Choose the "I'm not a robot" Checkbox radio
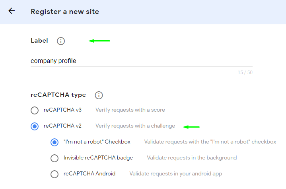The image size is (286, 189). pos(54,142)
